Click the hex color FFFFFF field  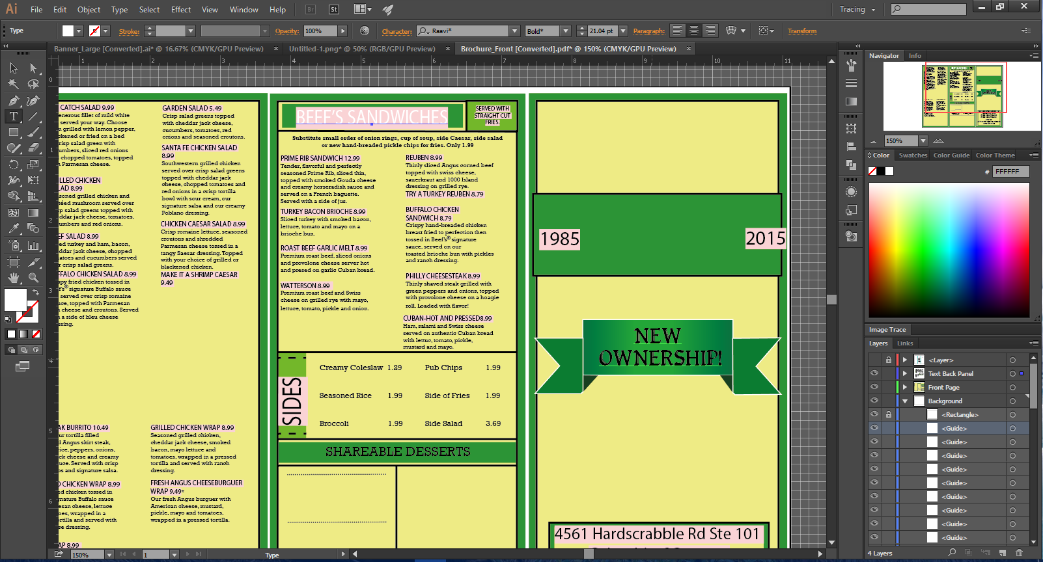click(1011, 171)
